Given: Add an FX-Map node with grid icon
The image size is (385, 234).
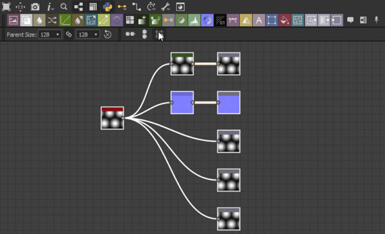Looking at the screenshot, I should point(130,21).
